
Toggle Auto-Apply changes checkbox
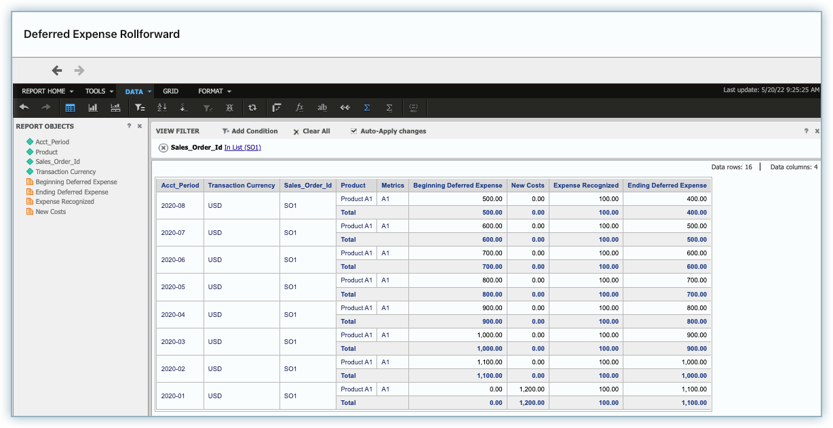(x=353, y=131)
